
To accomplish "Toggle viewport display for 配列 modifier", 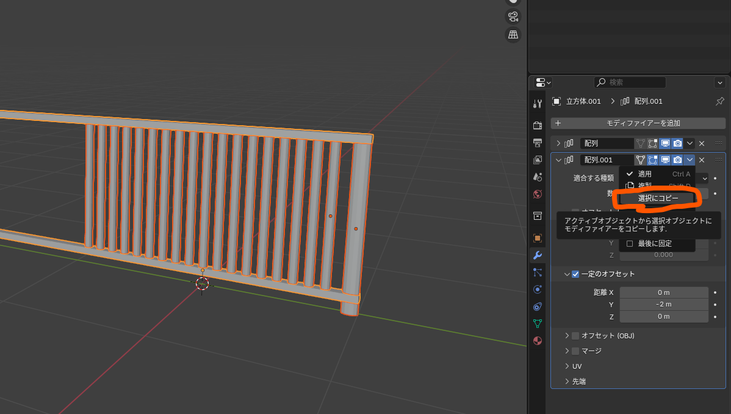I will point(665,143).
